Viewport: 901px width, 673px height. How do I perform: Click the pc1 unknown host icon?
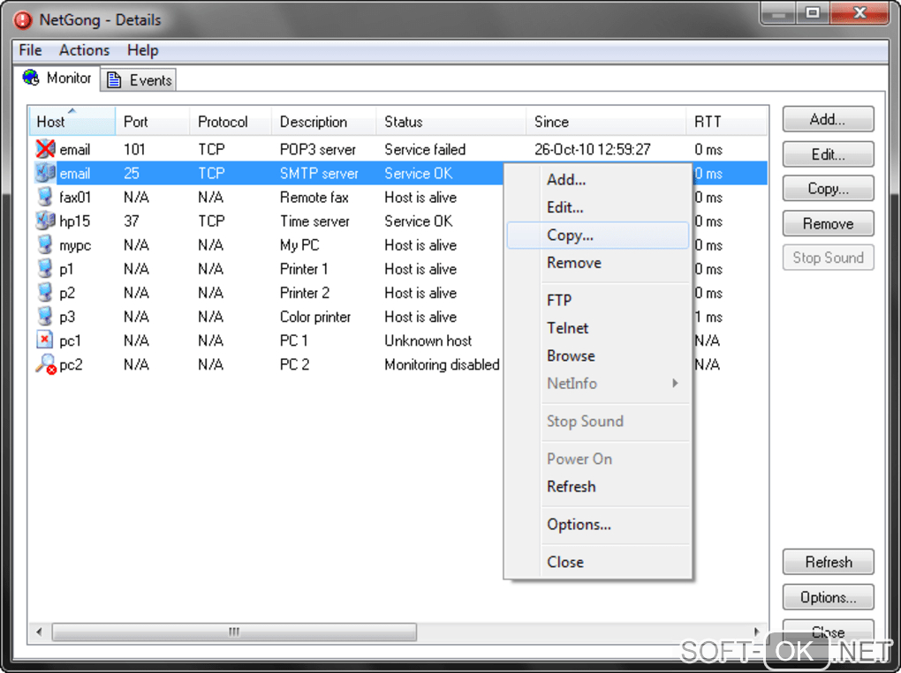45,340
